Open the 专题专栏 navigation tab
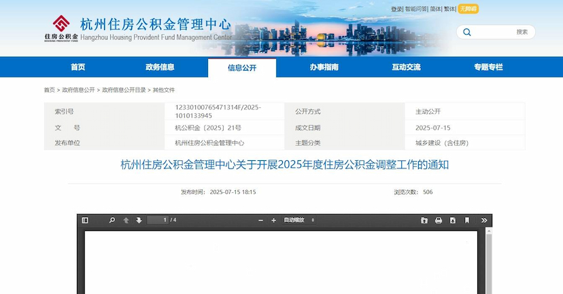The height and width of the screenshot is (294, 563). [x=488, y=67]
